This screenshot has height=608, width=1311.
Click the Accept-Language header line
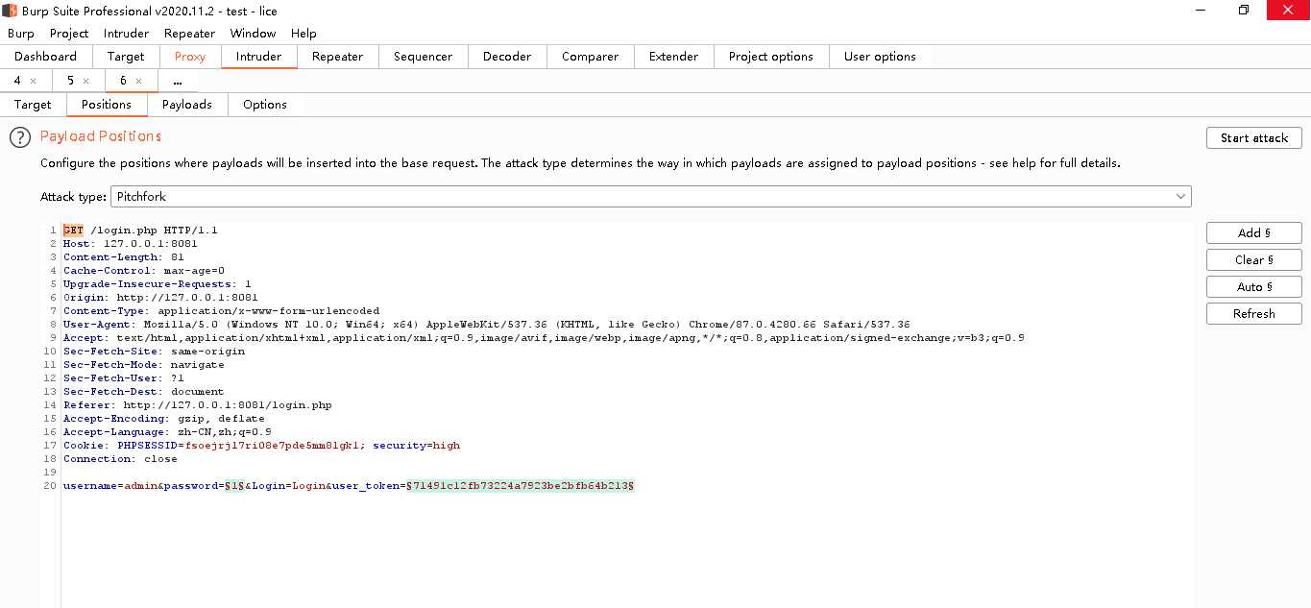tap(167, 432)
